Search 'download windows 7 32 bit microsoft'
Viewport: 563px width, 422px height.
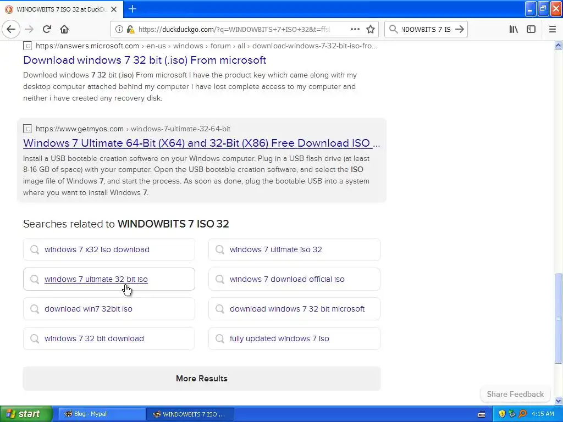[295, 309]
